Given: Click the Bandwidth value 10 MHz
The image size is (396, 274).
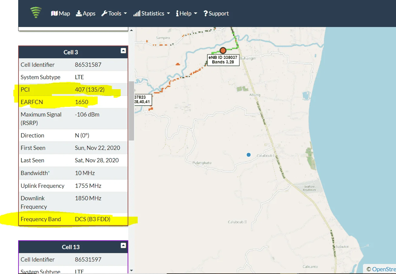Looking at the screenshot, I should tap(85, 173).
